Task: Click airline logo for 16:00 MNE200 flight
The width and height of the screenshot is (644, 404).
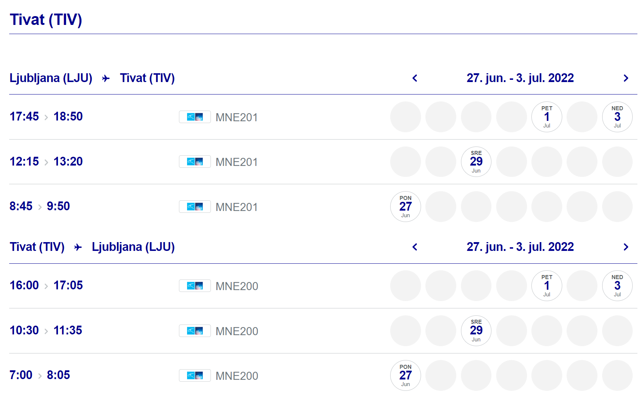Action: coord(195,286)
